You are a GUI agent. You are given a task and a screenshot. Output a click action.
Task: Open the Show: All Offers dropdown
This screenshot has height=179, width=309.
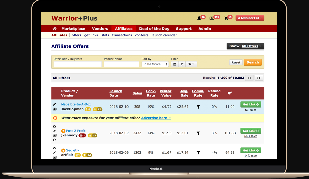click(245, 46)
